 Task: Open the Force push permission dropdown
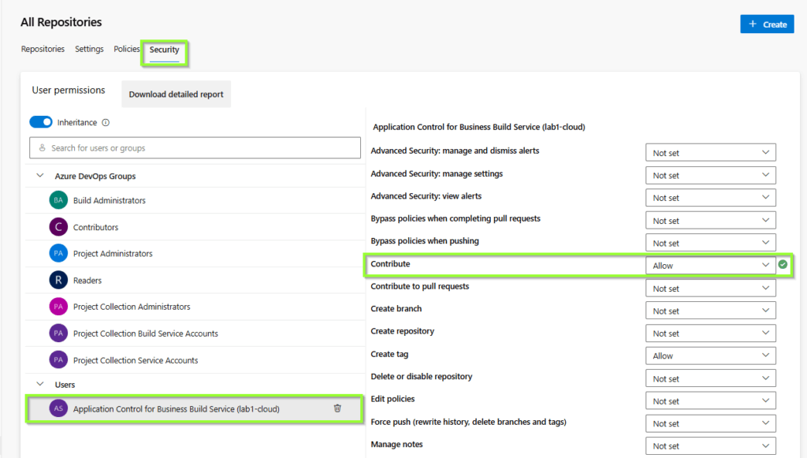point(710,423)
